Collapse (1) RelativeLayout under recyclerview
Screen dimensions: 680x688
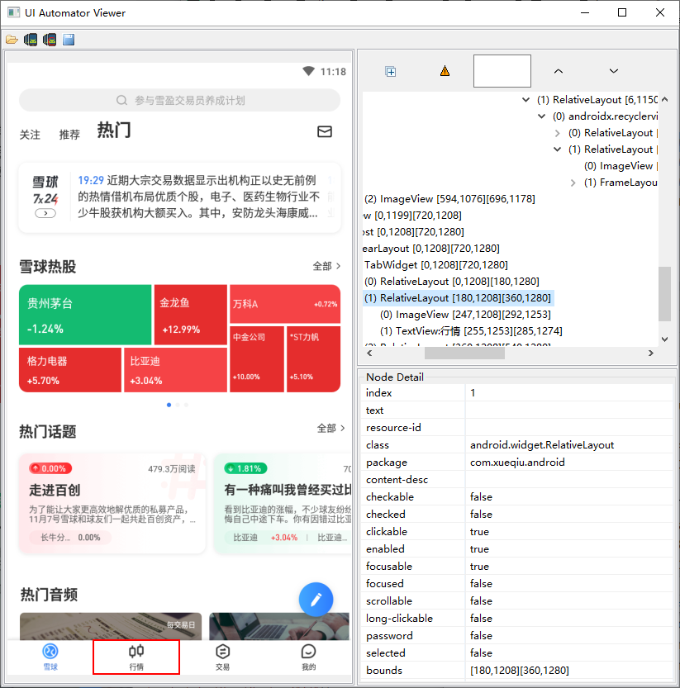click(x=558, y=149)
